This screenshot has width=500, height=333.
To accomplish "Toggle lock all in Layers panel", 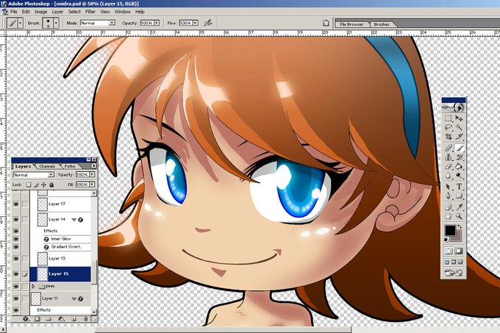I will click(51, 185).
